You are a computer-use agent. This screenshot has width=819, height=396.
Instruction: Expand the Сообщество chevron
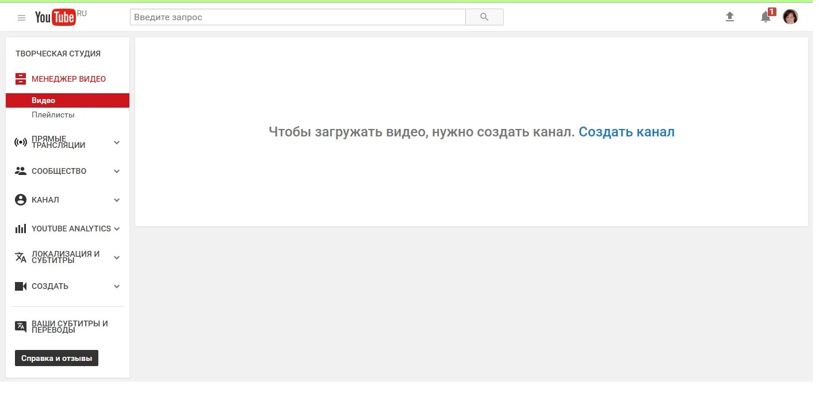coord(117,172)
